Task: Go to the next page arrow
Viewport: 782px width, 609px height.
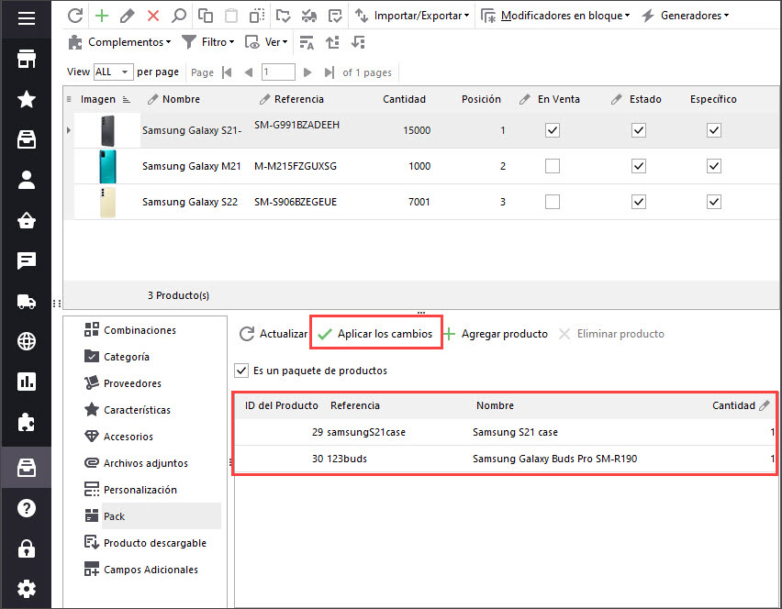Action: [307, 72]
